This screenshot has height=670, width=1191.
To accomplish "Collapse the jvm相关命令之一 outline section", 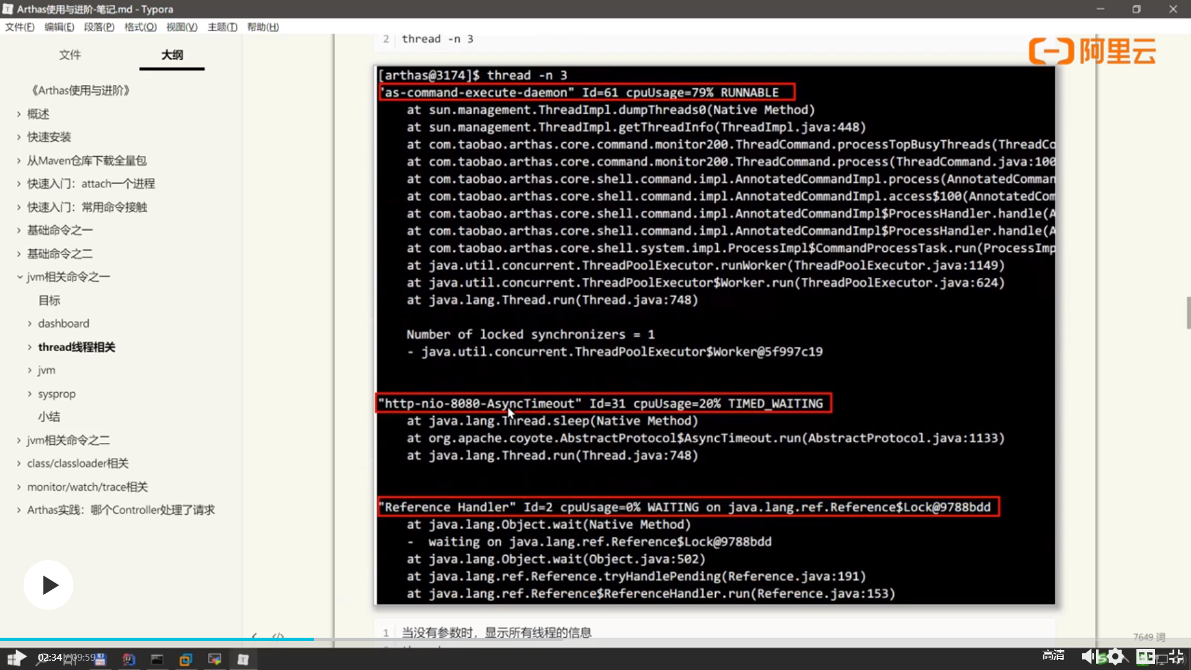I will click(x=19, y=277).
